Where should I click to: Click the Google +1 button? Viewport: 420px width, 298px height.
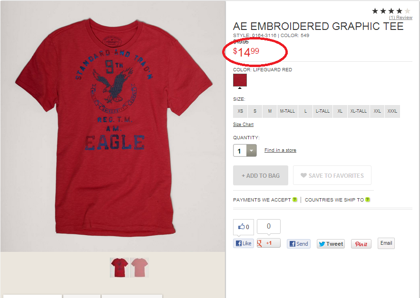pyautogui.click(x=269, y=243)
